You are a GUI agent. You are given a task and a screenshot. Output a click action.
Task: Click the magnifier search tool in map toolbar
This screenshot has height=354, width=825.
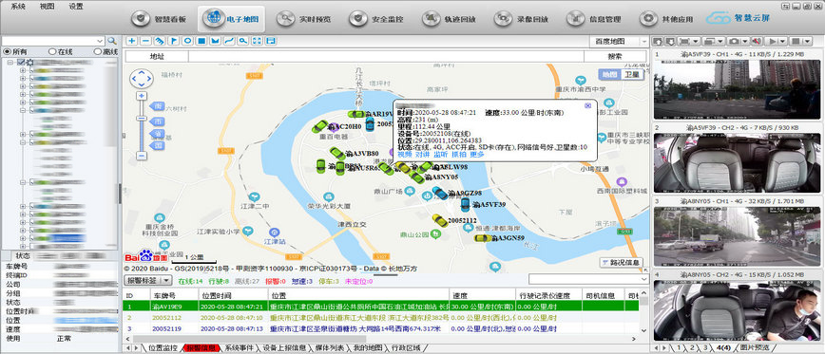[x=242, y=41]
